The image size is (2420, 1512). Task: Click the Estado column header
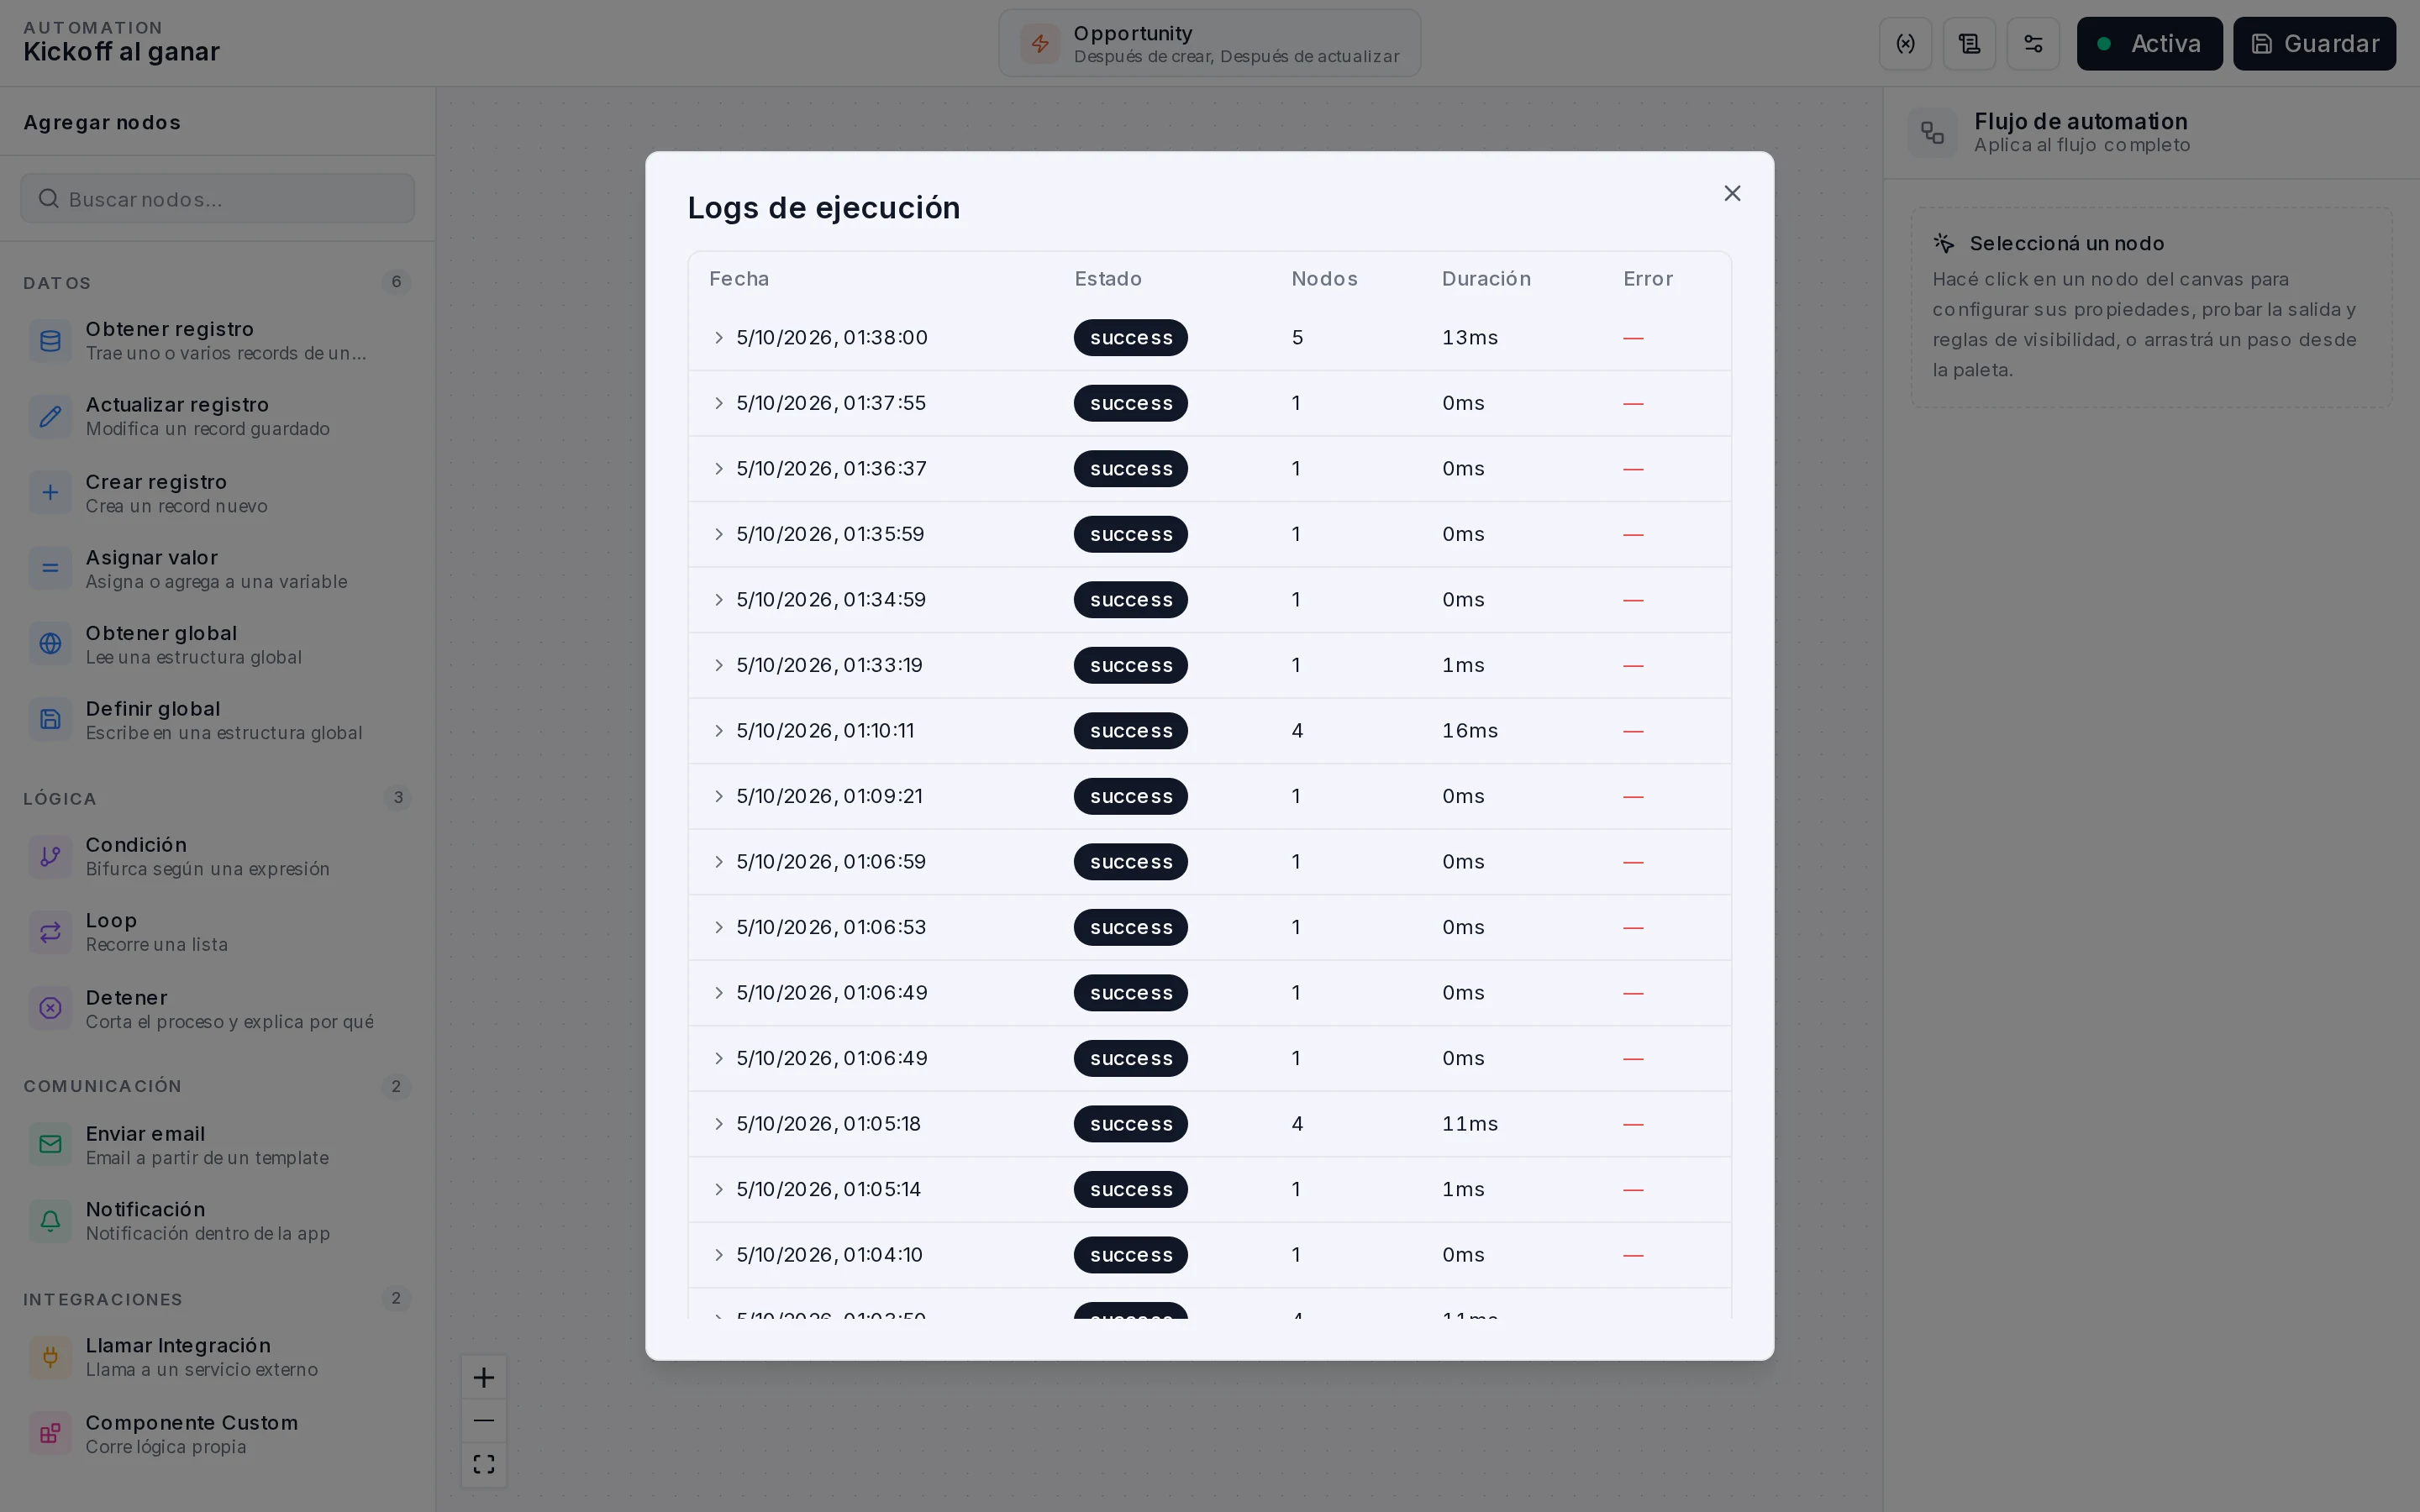1108,279
